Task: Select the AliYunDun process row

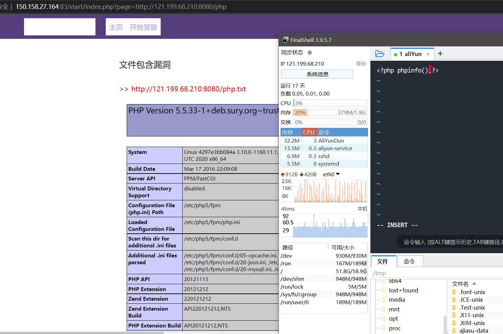Action: (324, 141)
